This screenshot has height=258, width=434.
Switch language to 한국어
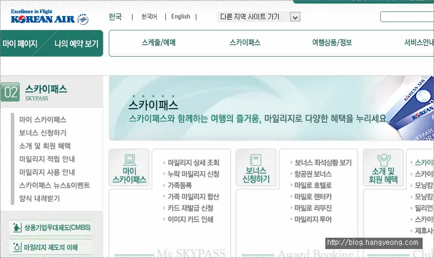pyautogui.click(x=149, y=17)
